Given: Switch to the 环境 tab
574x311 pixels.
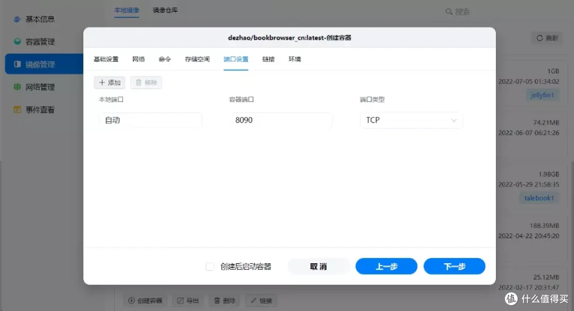Looking at the screenshot, I should pos(294,59).
